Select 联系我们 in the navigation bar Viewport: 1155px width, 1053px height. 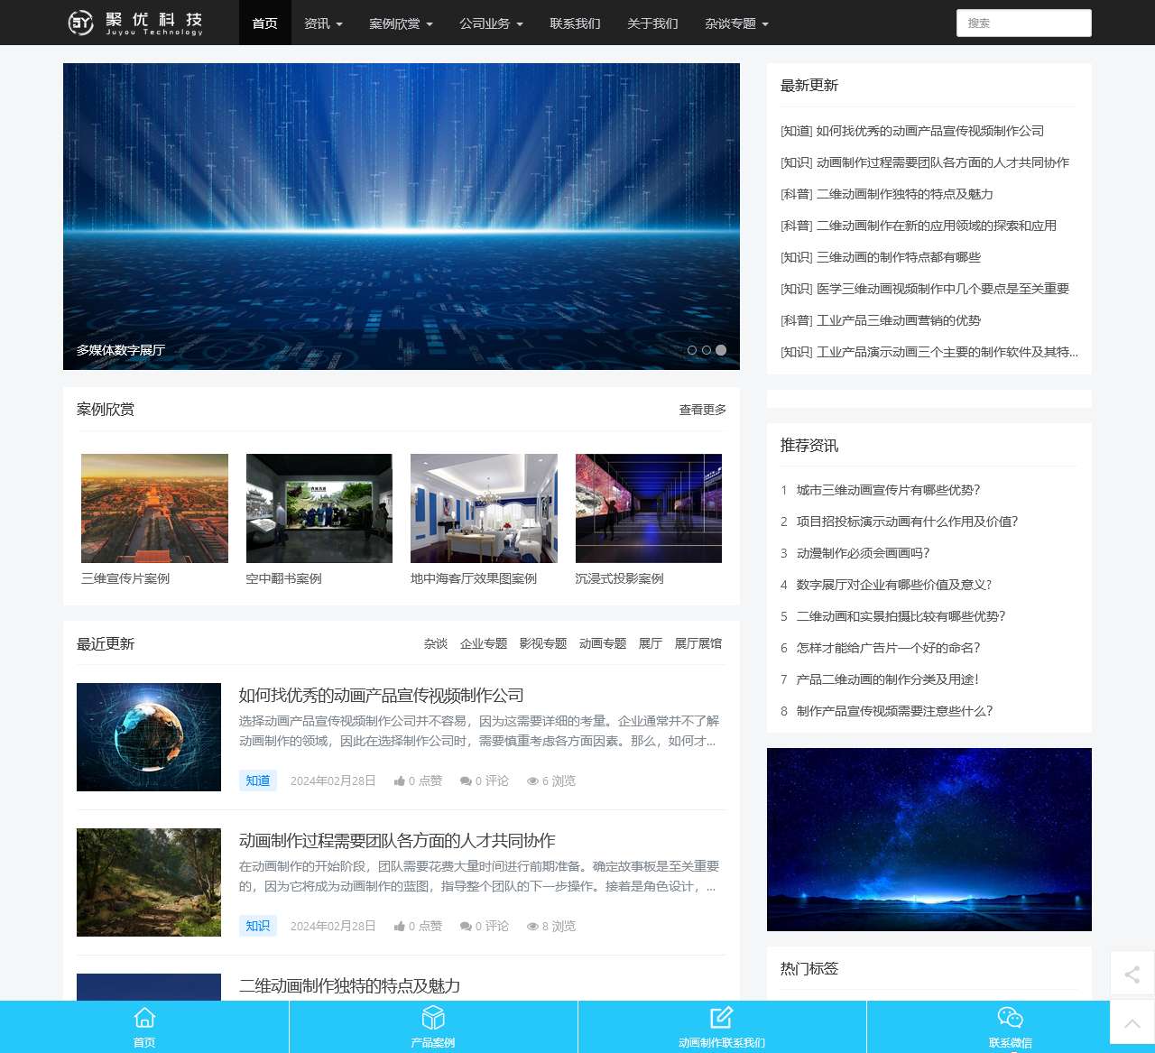click(575, 24)
